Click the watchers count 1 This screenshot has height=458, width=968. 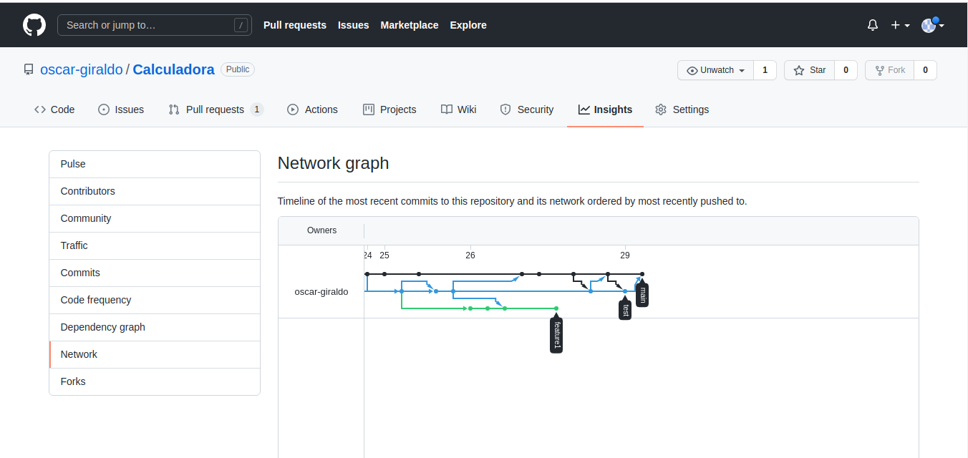tap(765, 70)
